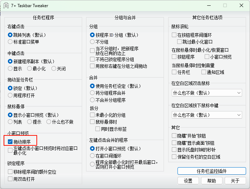
Task: Expand 在空白区域按下鼠标中键 dropdown
Action: 207,115
